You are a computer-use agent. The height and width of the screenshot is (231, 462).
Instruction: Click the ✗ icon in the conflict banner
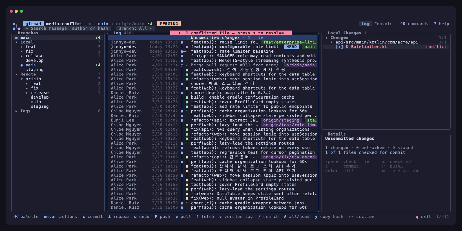point(179,33)
